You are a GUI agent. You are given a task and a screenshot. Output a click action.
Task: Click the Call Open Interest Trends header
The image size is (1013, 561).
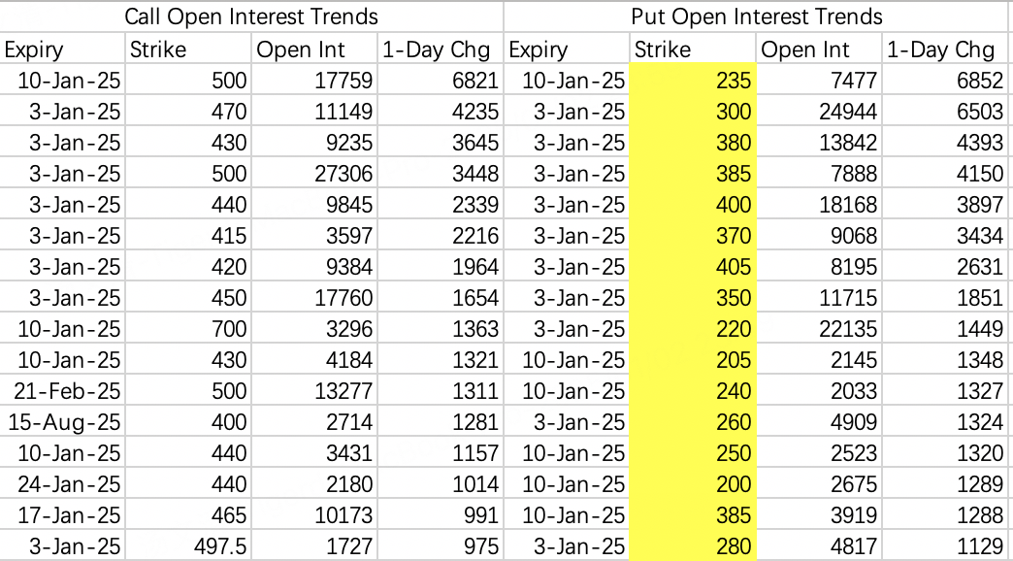coord(251,16)
